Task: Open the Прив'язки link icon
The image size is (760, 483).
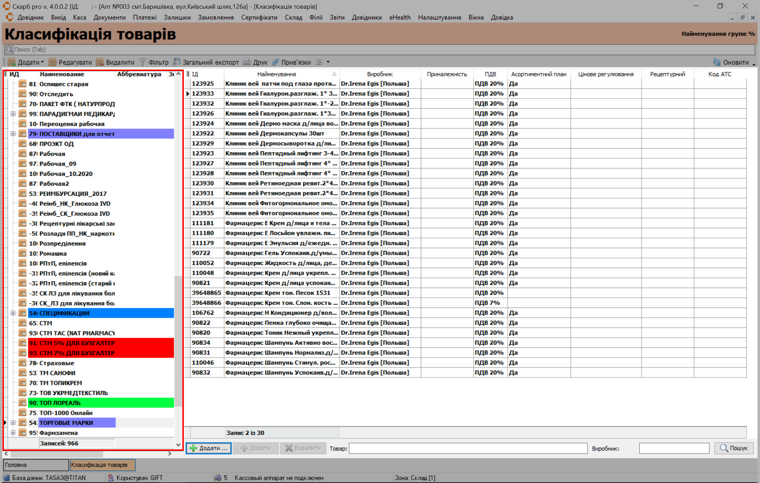Action: click(276, 62)
